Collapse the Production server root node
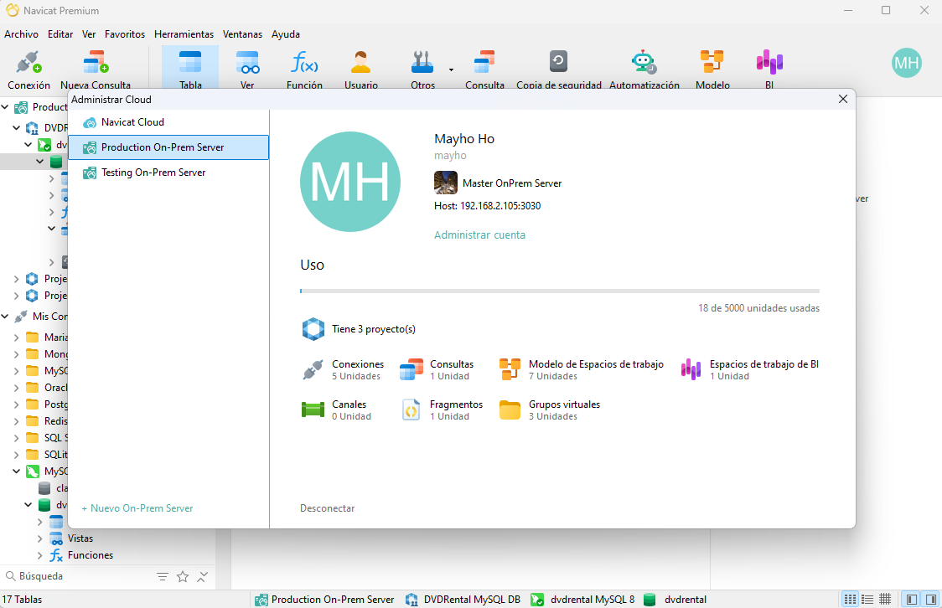Screen dimensions: 942x608 point(5,107)
